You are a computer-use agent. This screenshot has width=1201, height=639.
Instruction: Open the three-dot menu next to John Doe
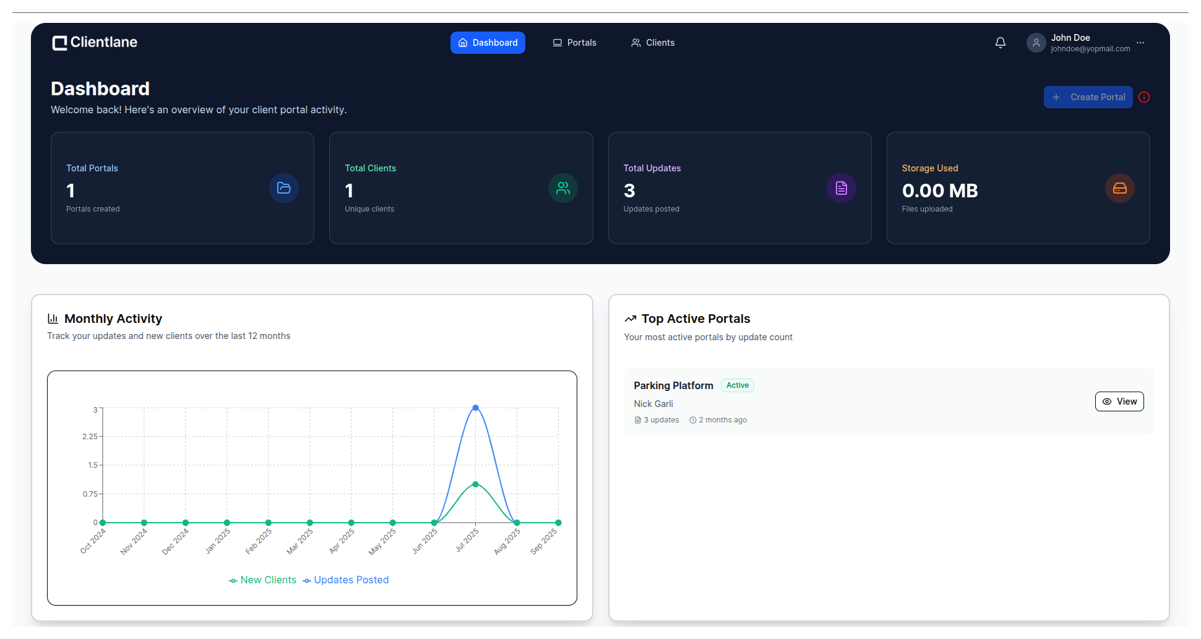[1140, 43]
